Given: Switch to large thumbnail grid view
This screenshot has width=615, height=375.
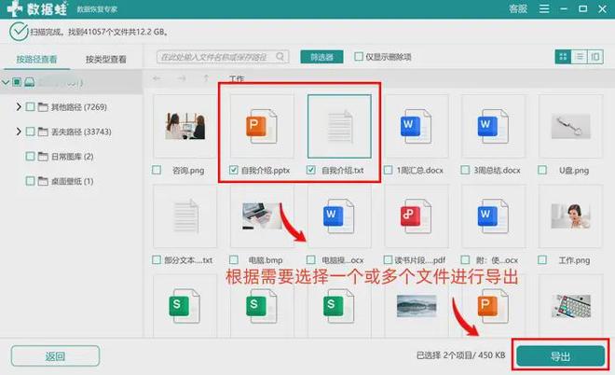Looking at the screenshot, I should [563, 57].
